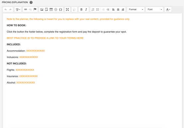Click the HOW TO BOOK heading

[16, 25]
